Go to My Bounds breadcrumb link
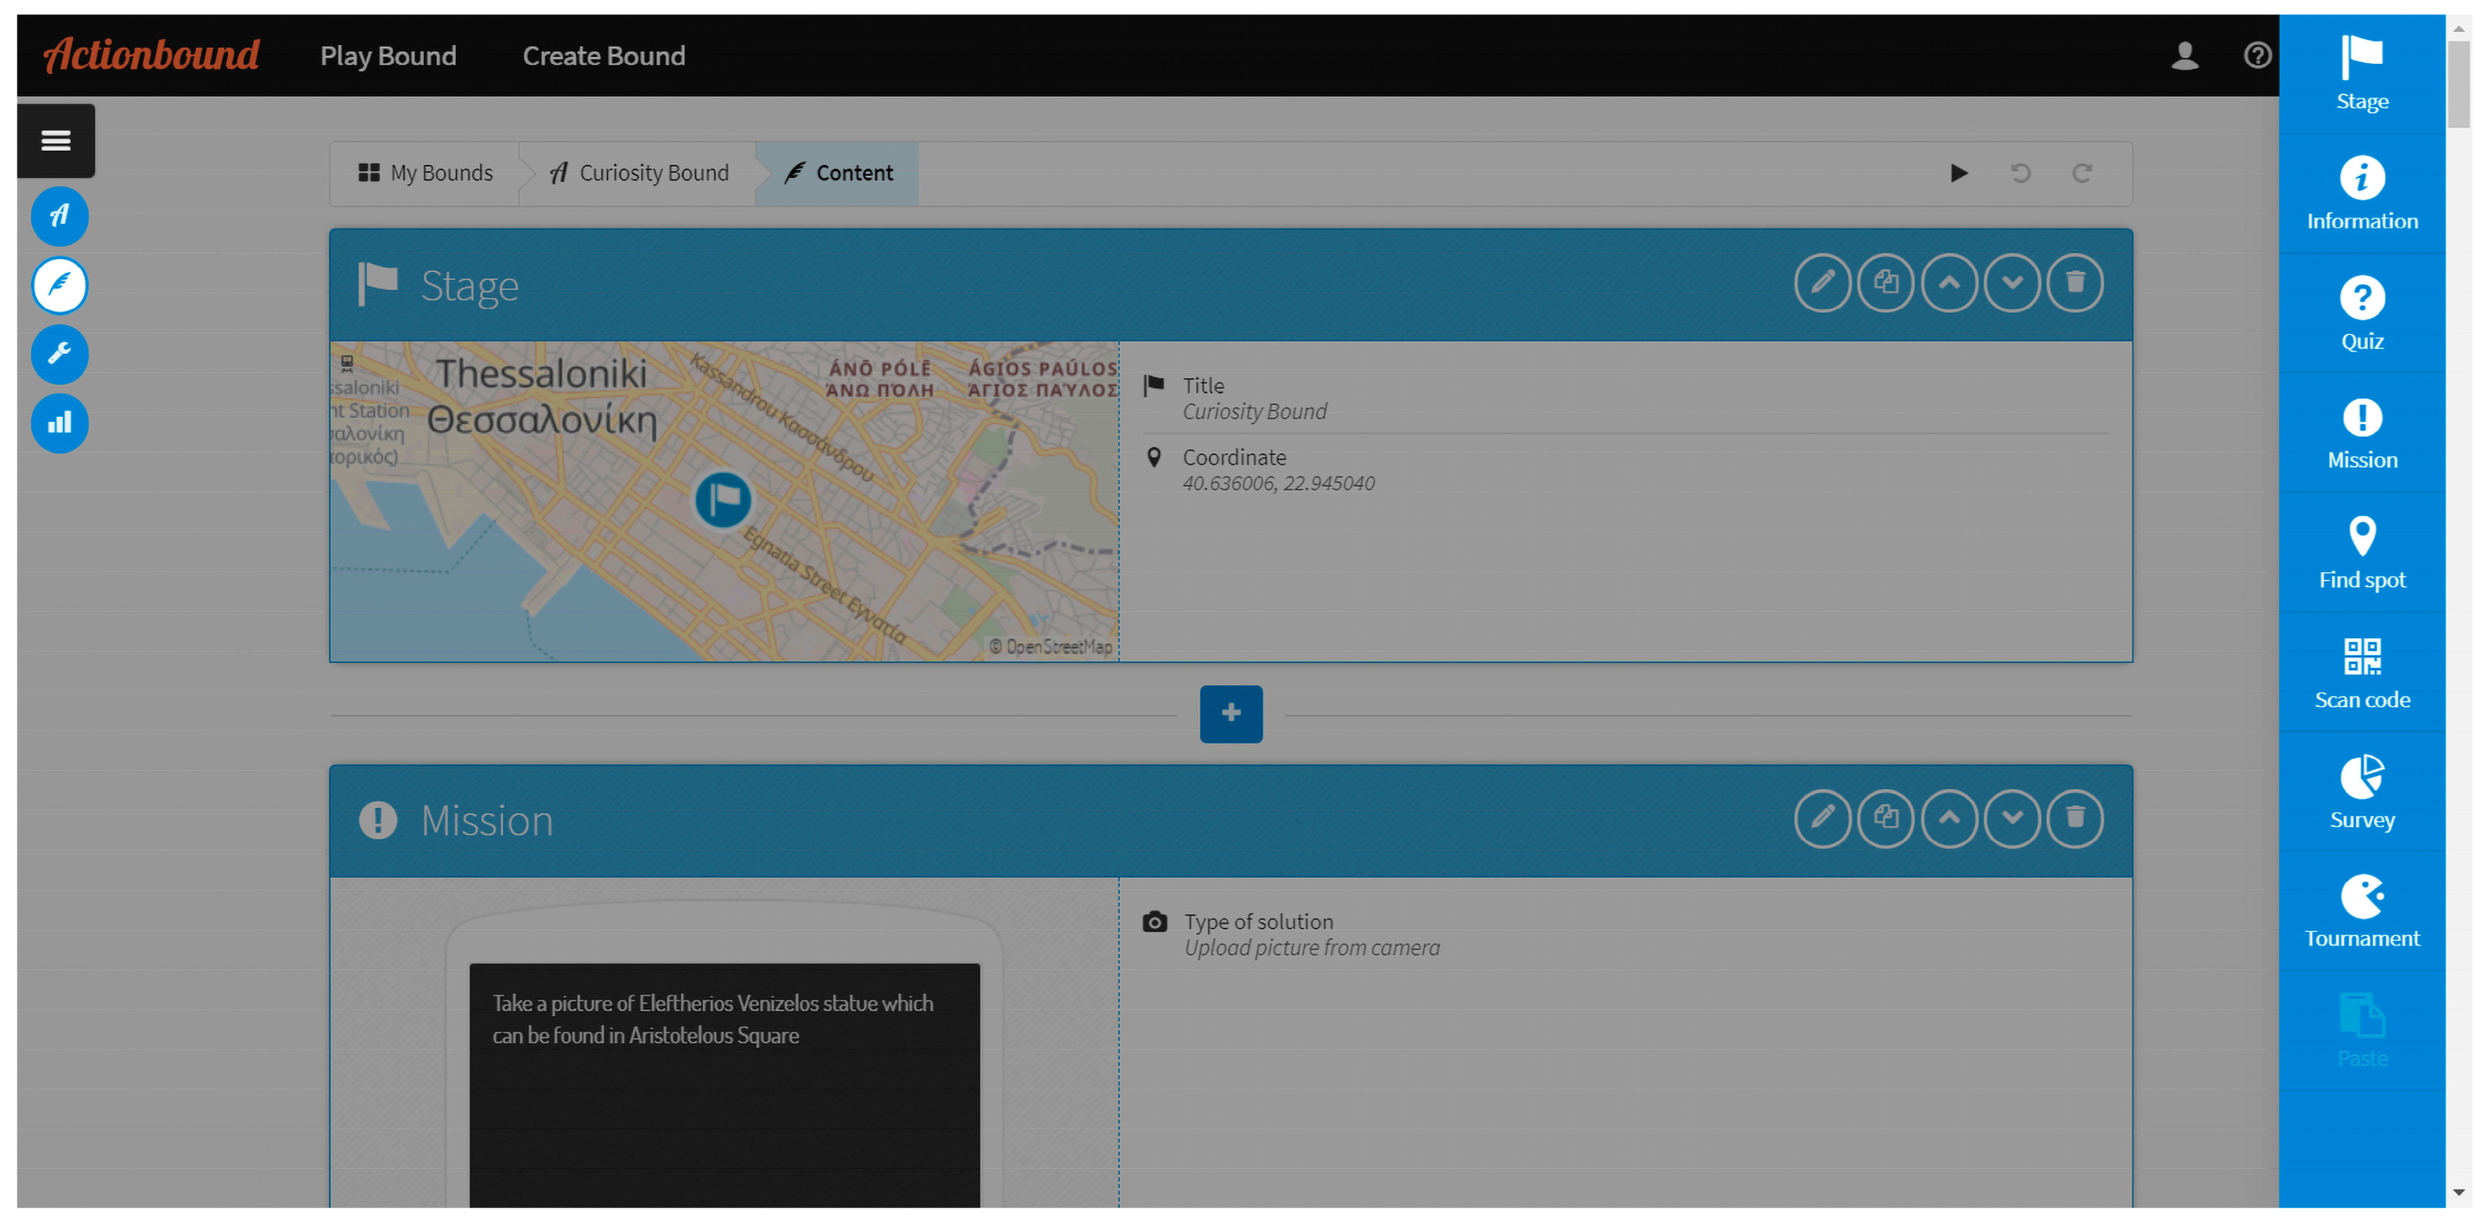The image size is (2481, 1225). (x=426, y=173)
